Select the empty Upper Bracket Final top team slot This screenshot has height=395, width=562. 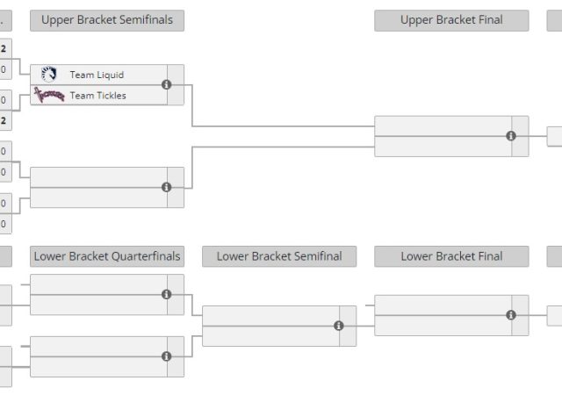click(443, 126)
